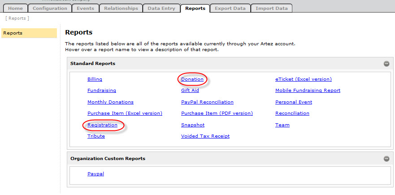
Task: Collapse the Organization Custom Reports section
Action: point(386,159)
